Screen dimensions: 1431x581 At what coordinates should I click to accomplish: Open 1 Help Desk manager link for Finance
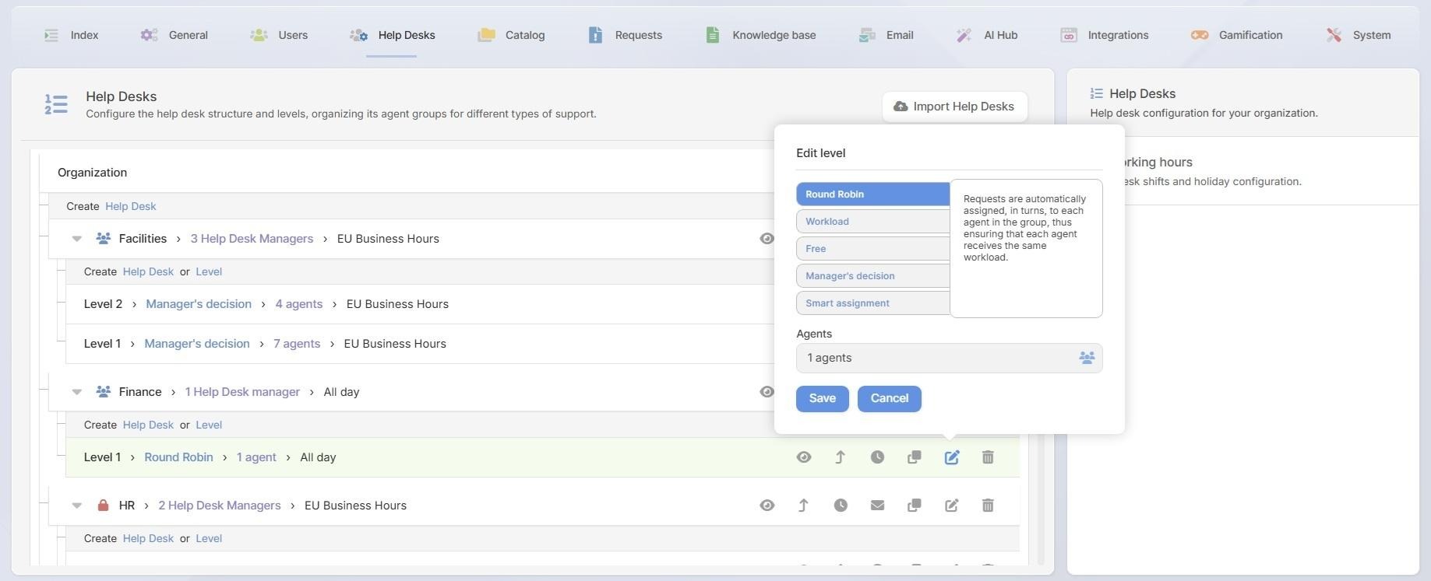point(242,392)
